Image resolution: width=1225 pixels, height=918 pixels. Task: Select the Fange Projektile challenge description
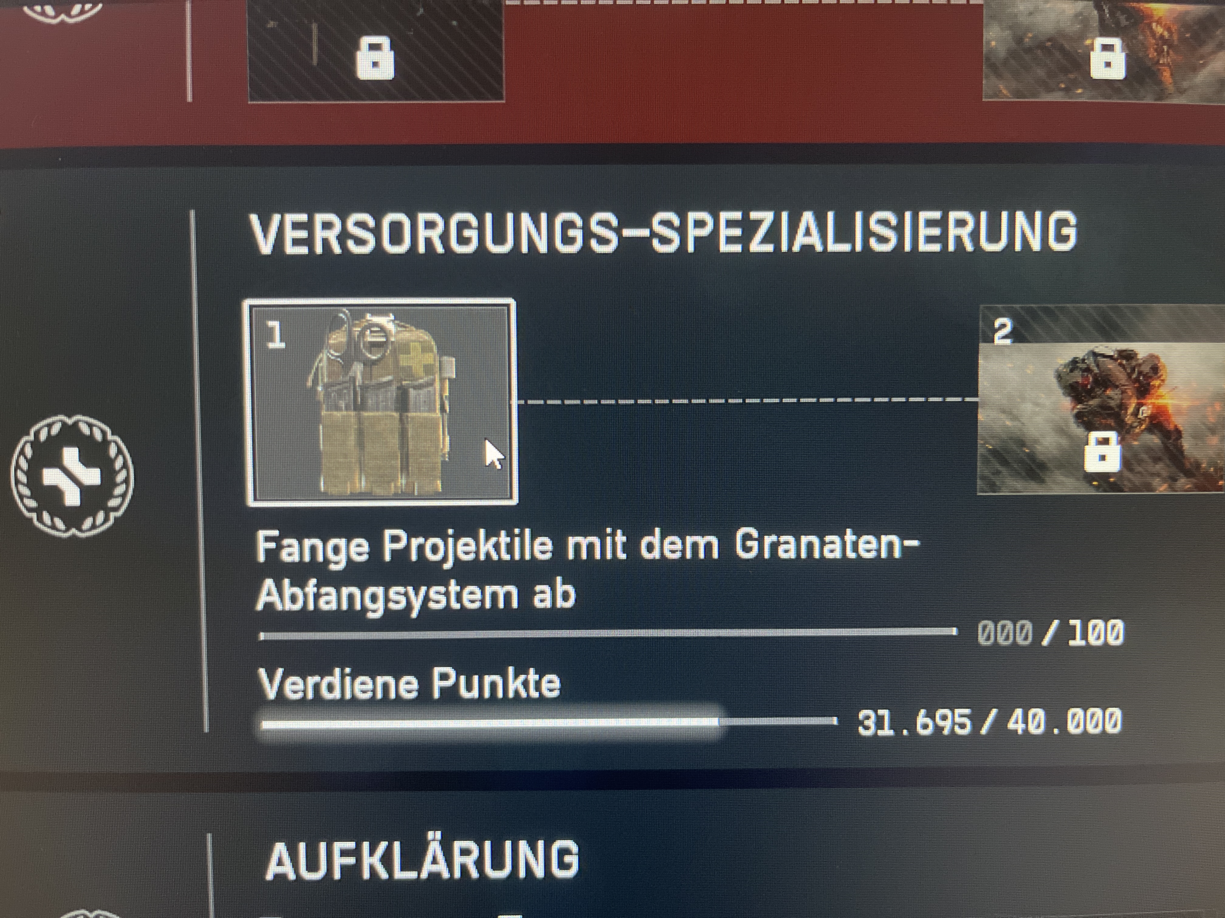pos(586,570)
